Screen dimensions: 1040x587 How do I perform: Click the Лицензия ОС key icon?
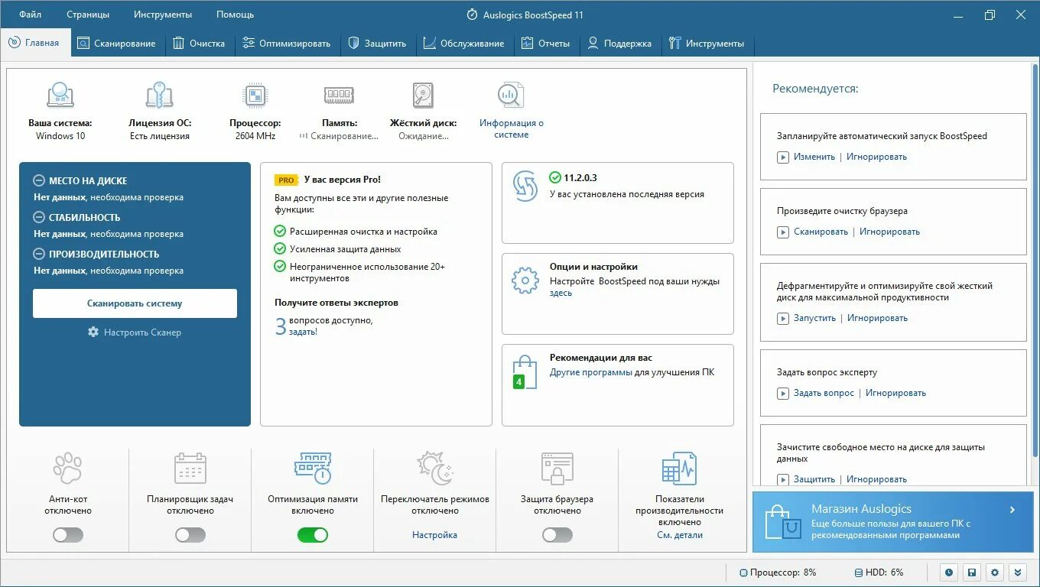(x=159, y=95)
